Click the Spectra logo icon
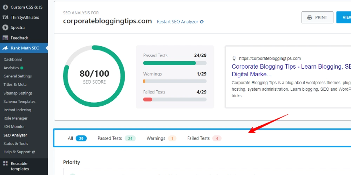The image size is (351, 175). 5,28
